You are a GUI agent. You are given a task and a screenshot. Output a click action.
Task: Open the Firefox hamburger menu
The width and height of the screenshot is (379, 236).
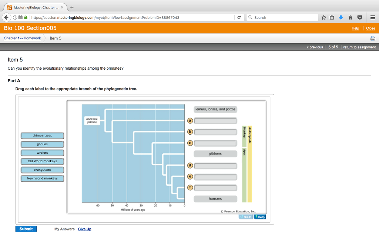click(372, 17)
